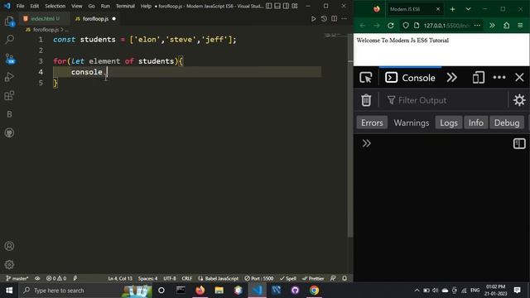530x298 pixels.
Task: Toggle the primary sidebar layout icon
Action: point(268,6)
